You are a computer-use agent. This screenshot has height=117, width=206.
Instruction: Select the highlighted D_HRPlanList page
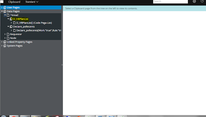[x=21, y=19]
